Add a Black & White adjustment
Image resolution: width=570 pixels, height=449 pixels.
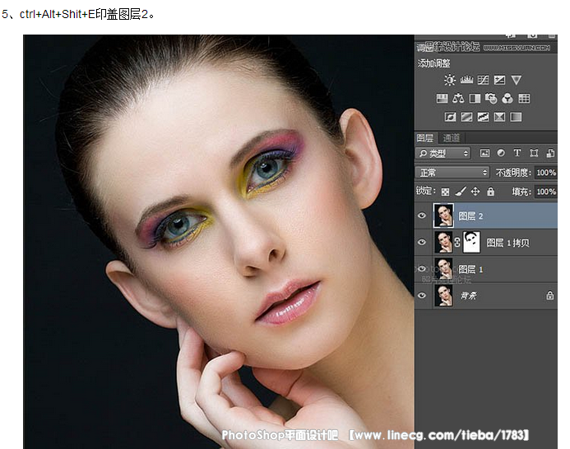pyautogui.click(x=475, y=98)
